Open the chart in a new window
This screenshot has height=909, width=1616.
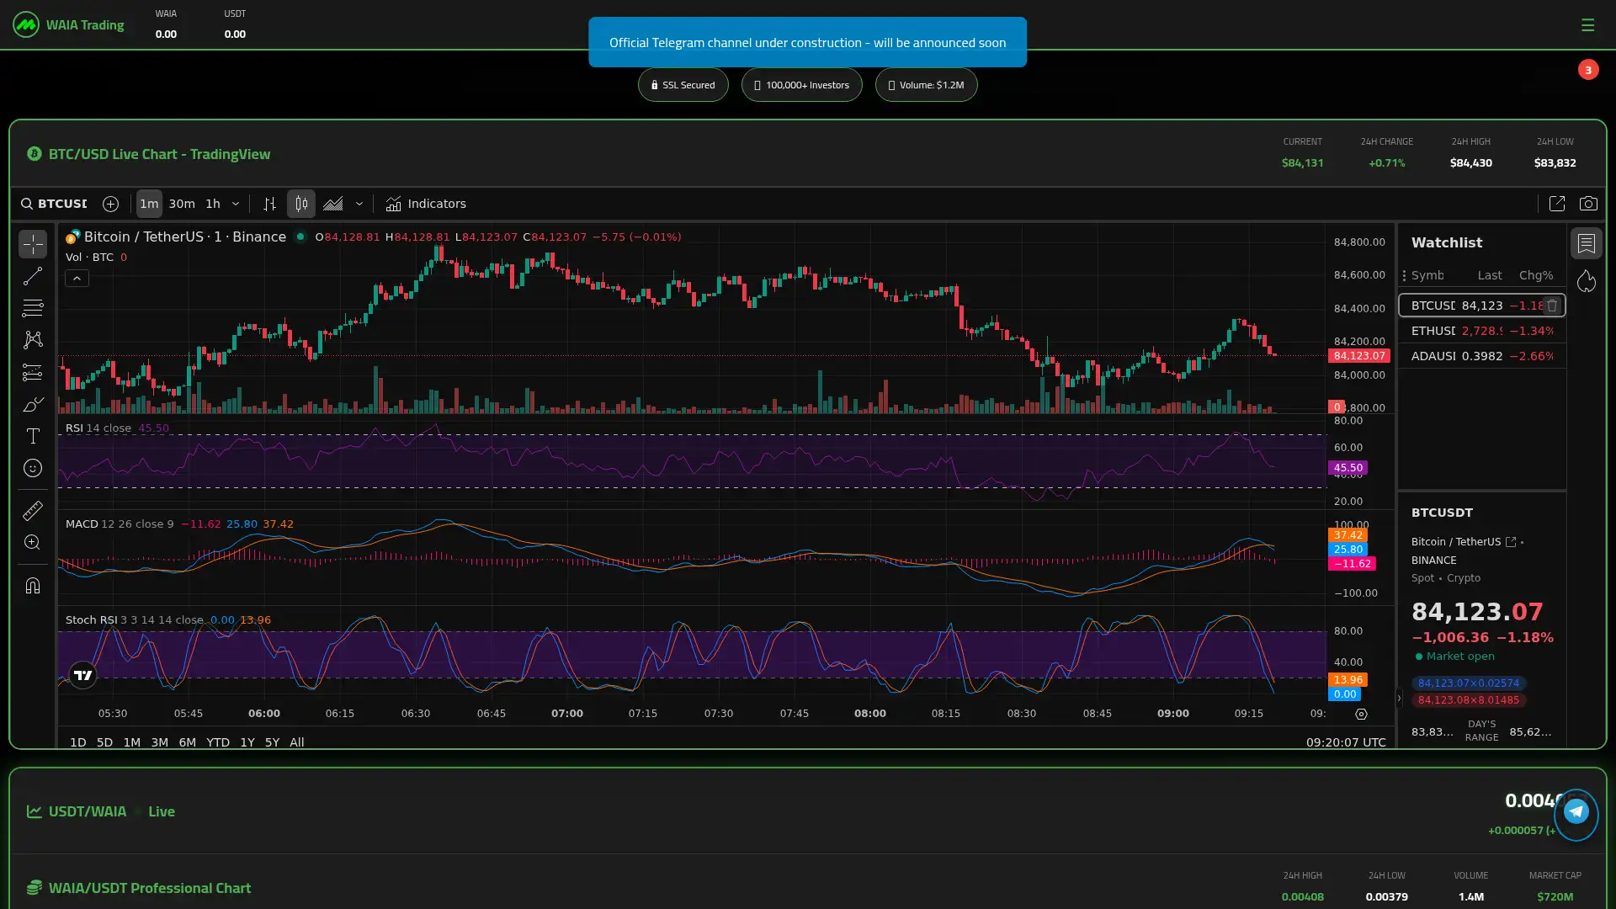pos(1556,204)
